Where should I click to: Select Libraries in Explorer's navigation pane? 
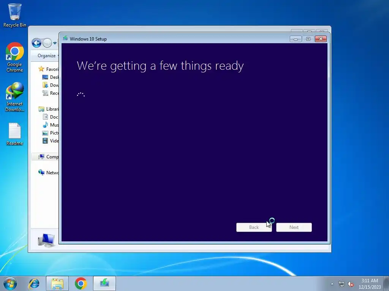tap(48, 109)
